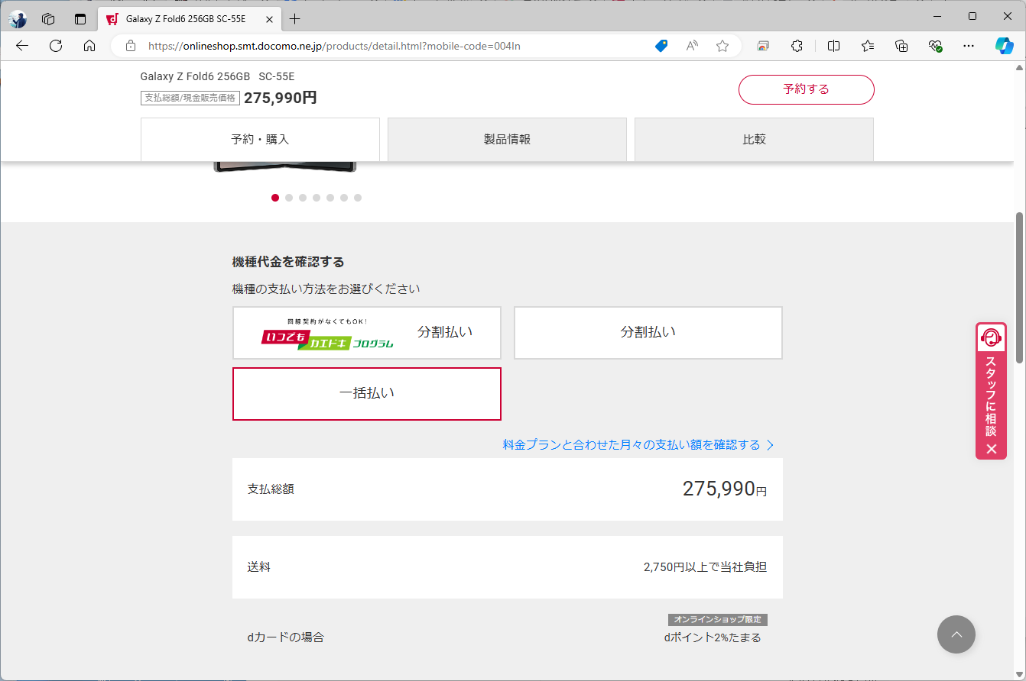
Task: Click the 支払総額/現金販売価格 label in header
Action: point(190,98)
